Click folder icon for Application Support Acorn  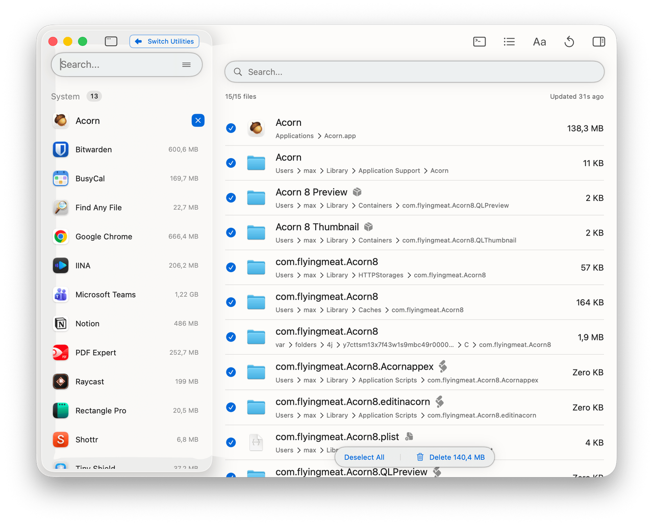(x=256, y=163)
